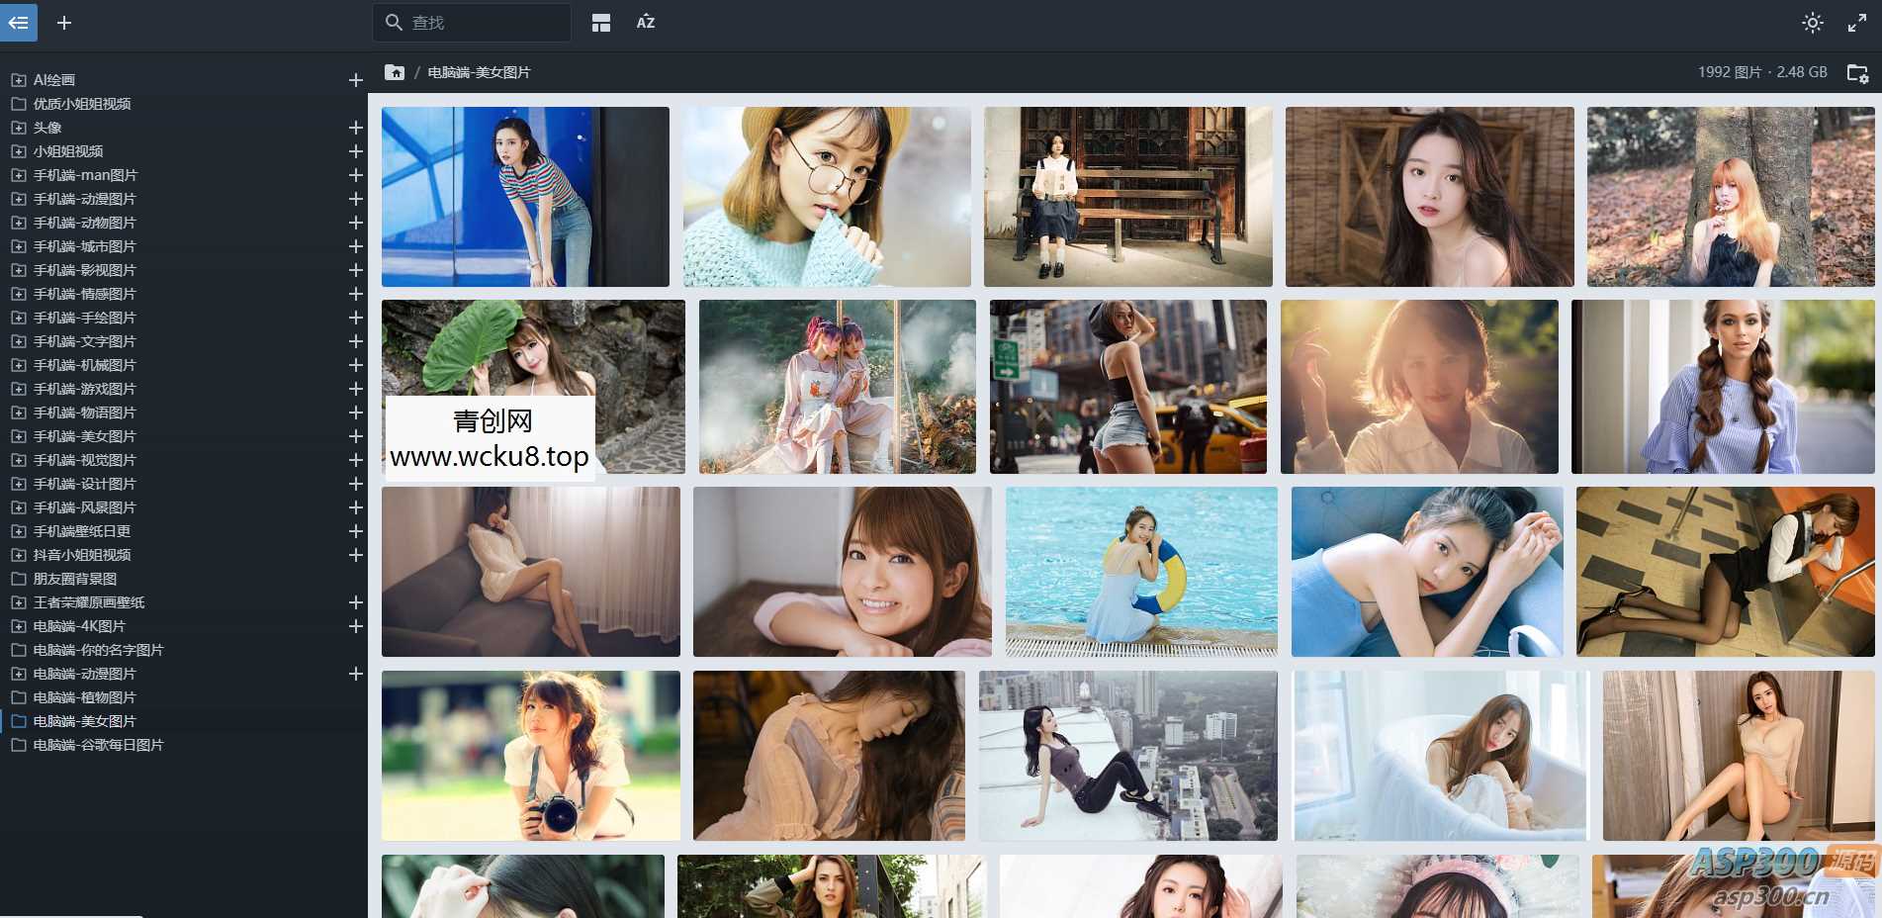The height and width of the screenshot is (918, 1882).
Task: Click the plus icon in top toolbar
Action: click(64, 22)
